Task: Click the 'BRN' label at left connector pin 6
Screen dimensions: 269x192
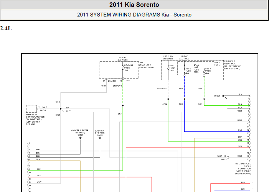Action: 38,159
